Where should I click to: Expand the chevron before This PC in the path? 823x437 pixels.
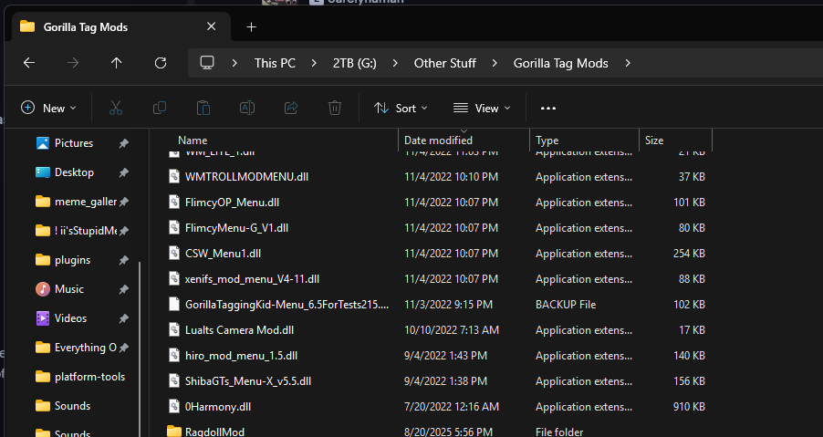point(234,63)
